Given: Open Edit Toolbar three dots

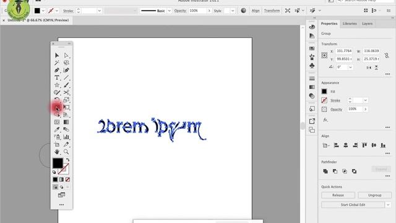Looking at the screenshot, I should point(61,204).
